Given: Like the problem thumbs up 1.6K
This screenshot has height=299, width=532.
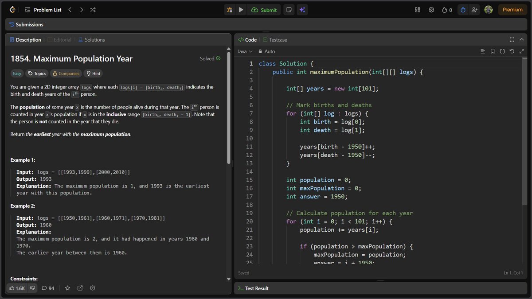Looking at the screenshot, I should [17, 288].
